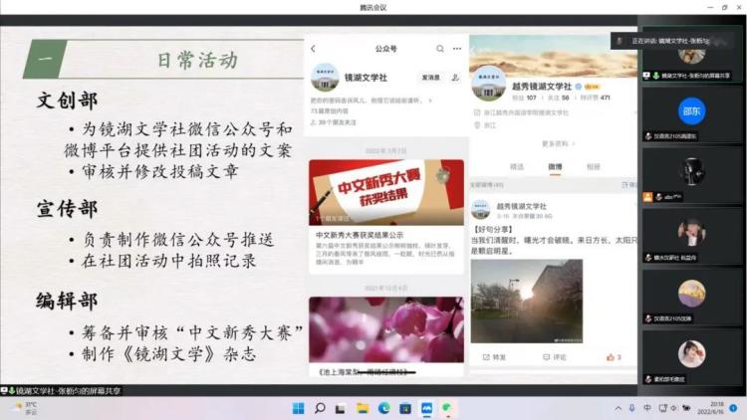Open Task View on the taskbar
The image size is (747, 420).
pyautogui.click(x=341, y=409)
